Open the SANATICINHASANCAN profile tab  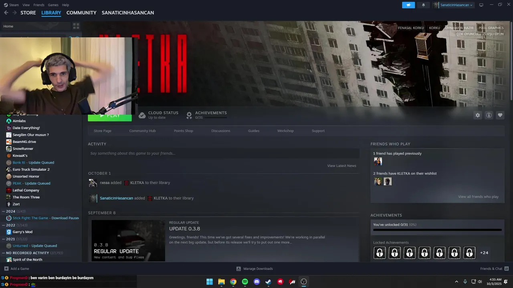click(128, 13)
